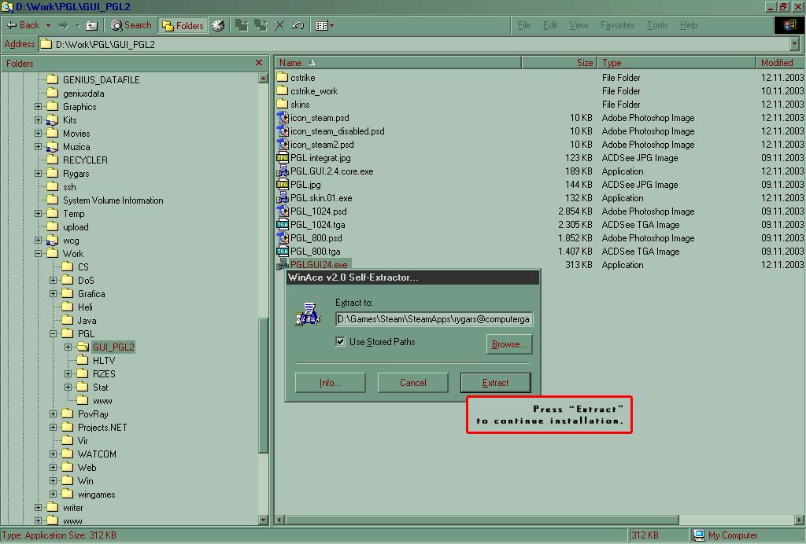The height and width of the screenshot is (544, 806).
Task: Click the Forward arrow icon
Action: point(63,25)
